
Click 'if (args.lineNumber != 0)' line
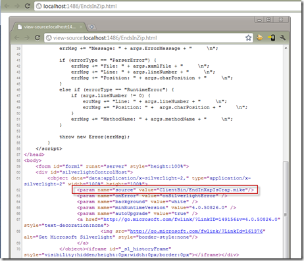coord(111,95)
